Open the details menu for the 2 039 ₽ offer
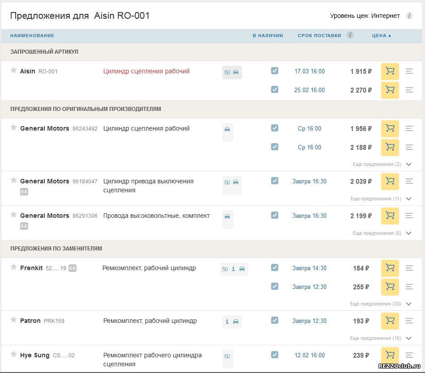 click(409, 181)
